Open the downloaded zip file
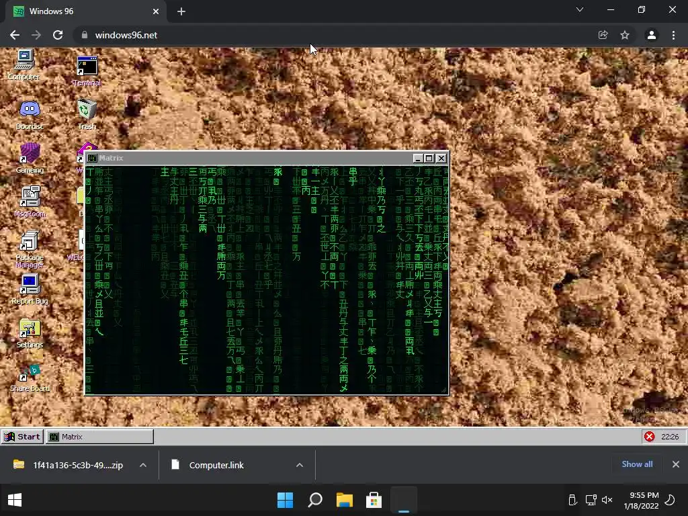688x516 pixels. (70, 465)
